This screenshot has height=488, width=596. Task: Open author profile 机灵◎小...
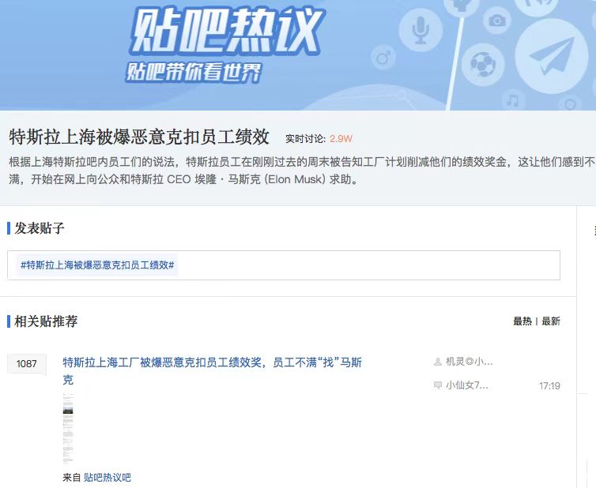(469, 362)
